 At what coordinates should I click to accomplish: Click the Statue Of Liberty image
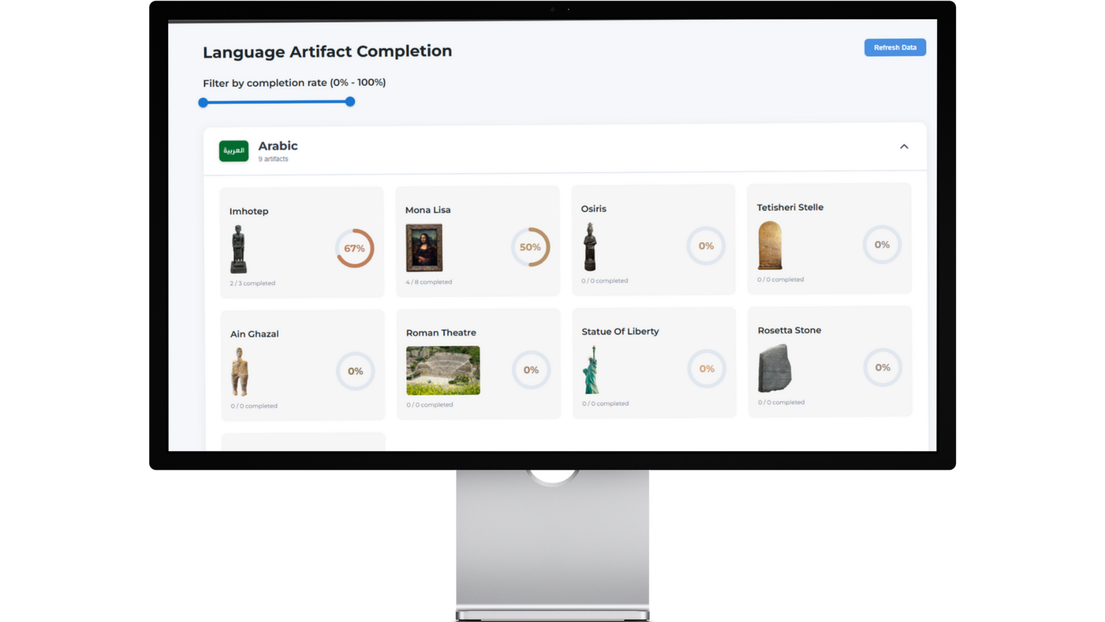coord(592,370)
